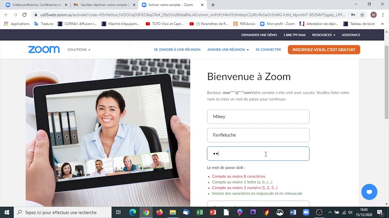Close the Vidéoconférence tab
Viewport: 389px width, 218px height.
(66, 5)
